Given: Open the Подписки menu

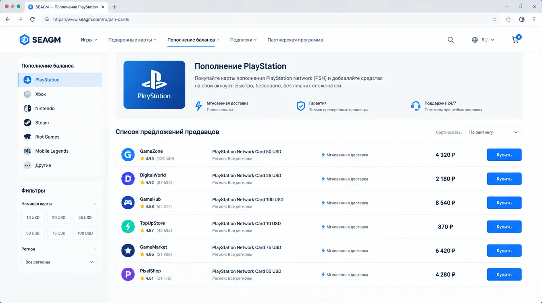Looking at the screenshot, I should 244,40.
